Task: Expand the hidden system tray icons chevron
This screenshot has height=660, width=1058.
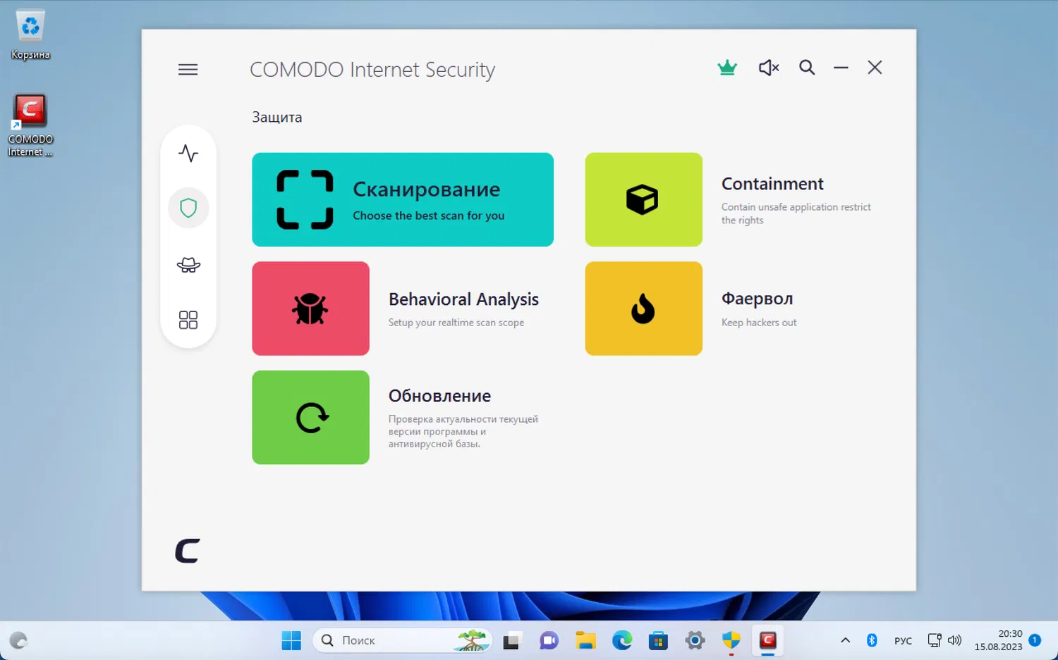Action: click(x=845, y=640)
